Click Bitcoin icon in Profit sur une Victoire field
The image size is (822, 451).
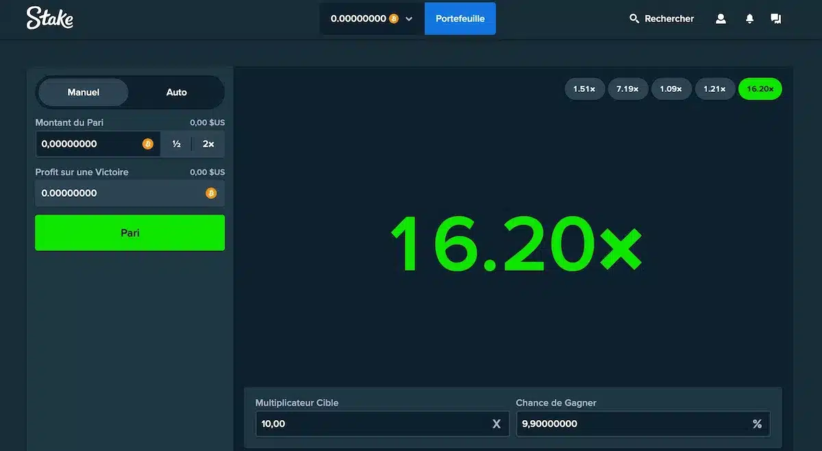[x=211, y=193]
